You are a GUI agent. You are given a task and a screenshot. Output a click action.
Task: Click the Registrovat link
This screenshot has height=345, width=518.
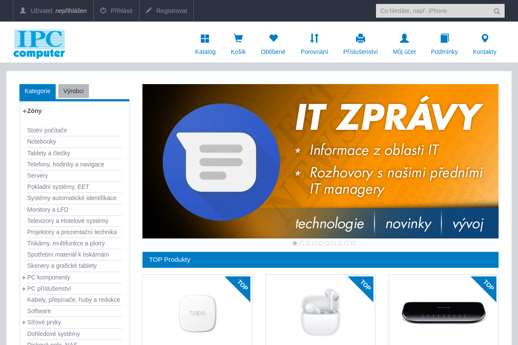tap(172, 11)
